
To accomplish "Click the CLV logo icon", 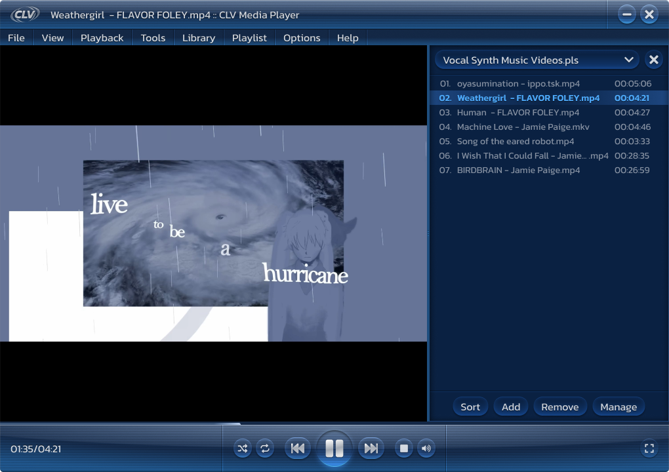I will (x=24, y=14).
